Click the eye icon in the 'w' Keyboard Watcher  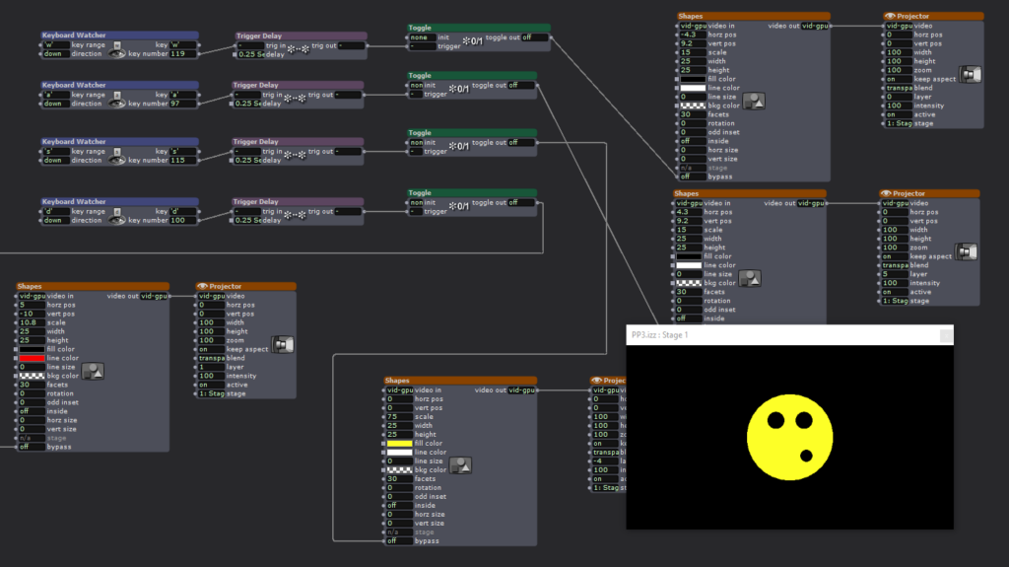118,53
